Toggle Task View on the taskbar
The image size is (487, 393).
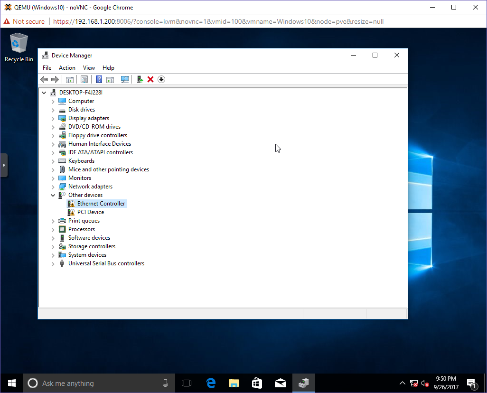pos(187,383)
